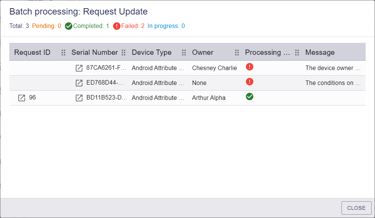This screenshot has width=375, height=218.
Task: Click the failed status icon for Chesney Charlie
Action: [250, 67]
